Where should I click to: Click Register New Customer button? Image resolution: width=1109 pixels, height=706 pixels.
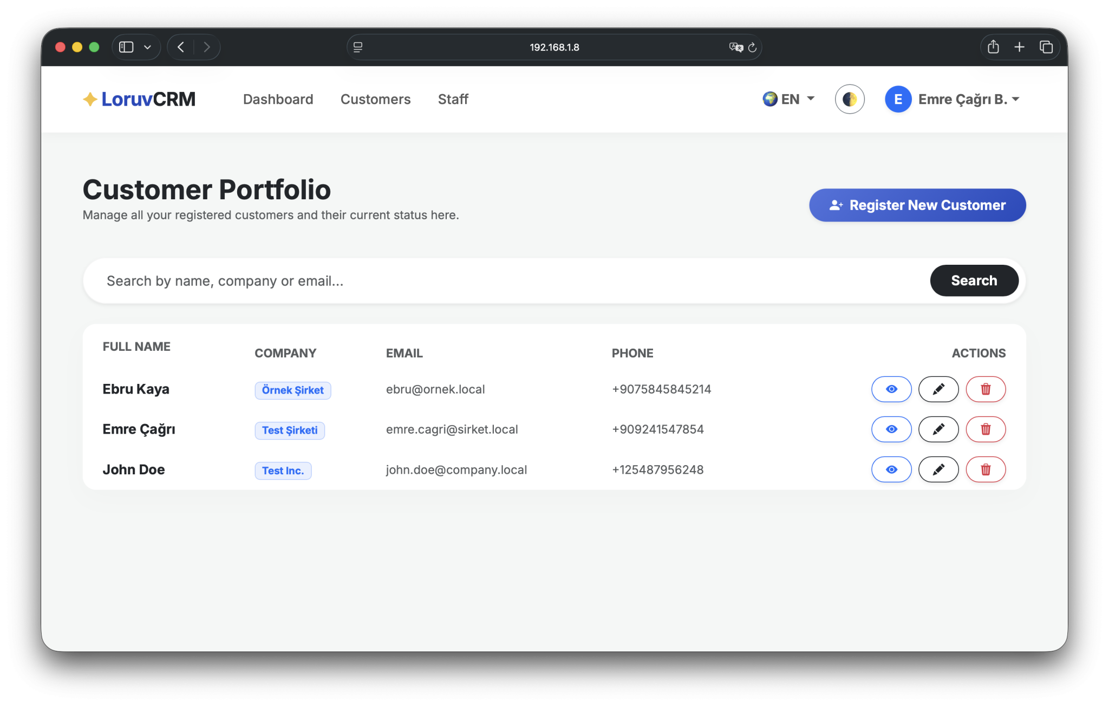(x=917, y=205)
